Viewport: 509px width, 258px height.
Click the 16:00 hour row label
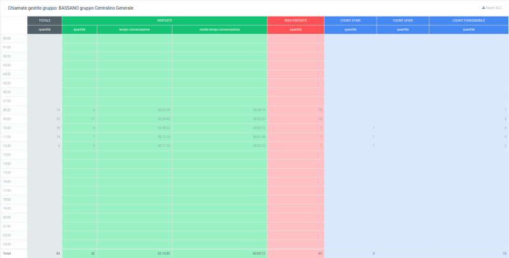coord(7,182)
